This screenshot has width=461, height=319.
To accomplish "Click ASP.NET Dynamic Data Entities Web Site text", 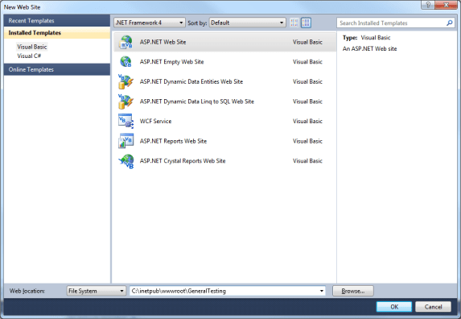I will point(191,81).
